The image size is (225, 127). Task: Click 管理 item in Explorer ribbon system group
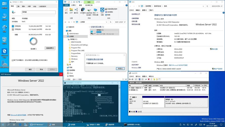(x=108, y=15)
